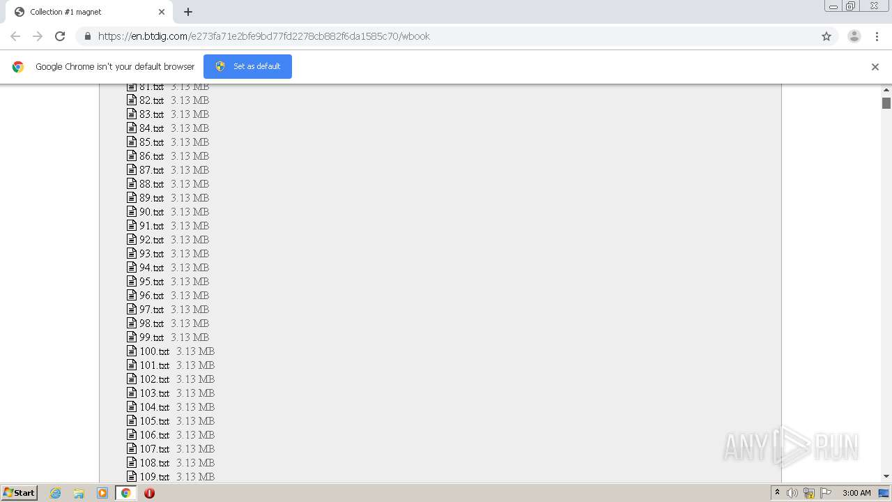Click the file icon beside 106.txt
Screen dimensions: 892x502
(x=132, y=434)
